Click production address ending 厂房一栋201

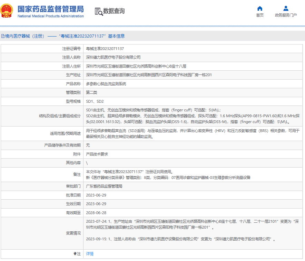(149, 75)
